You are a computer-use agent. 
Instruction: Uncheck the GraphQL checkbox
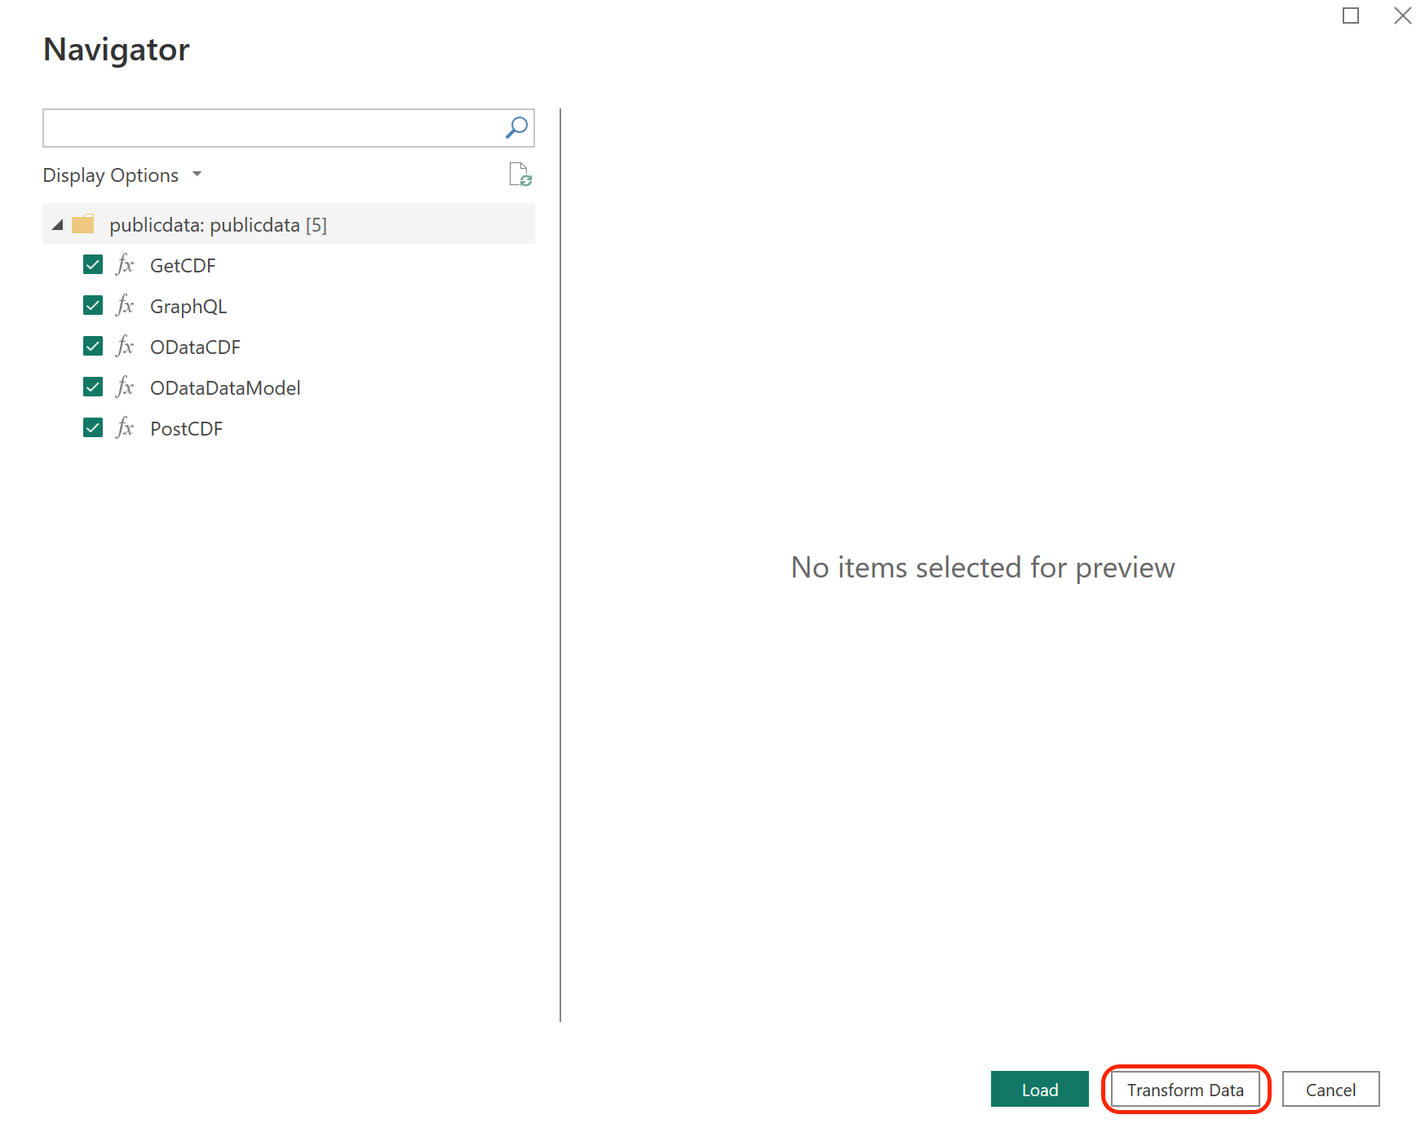pyautogui.click(x=93, y=306)
